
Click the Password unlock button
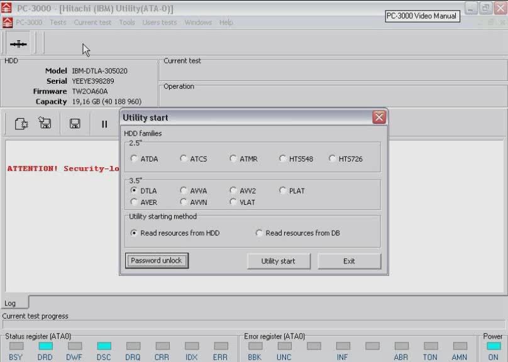(x=157, y=261)
